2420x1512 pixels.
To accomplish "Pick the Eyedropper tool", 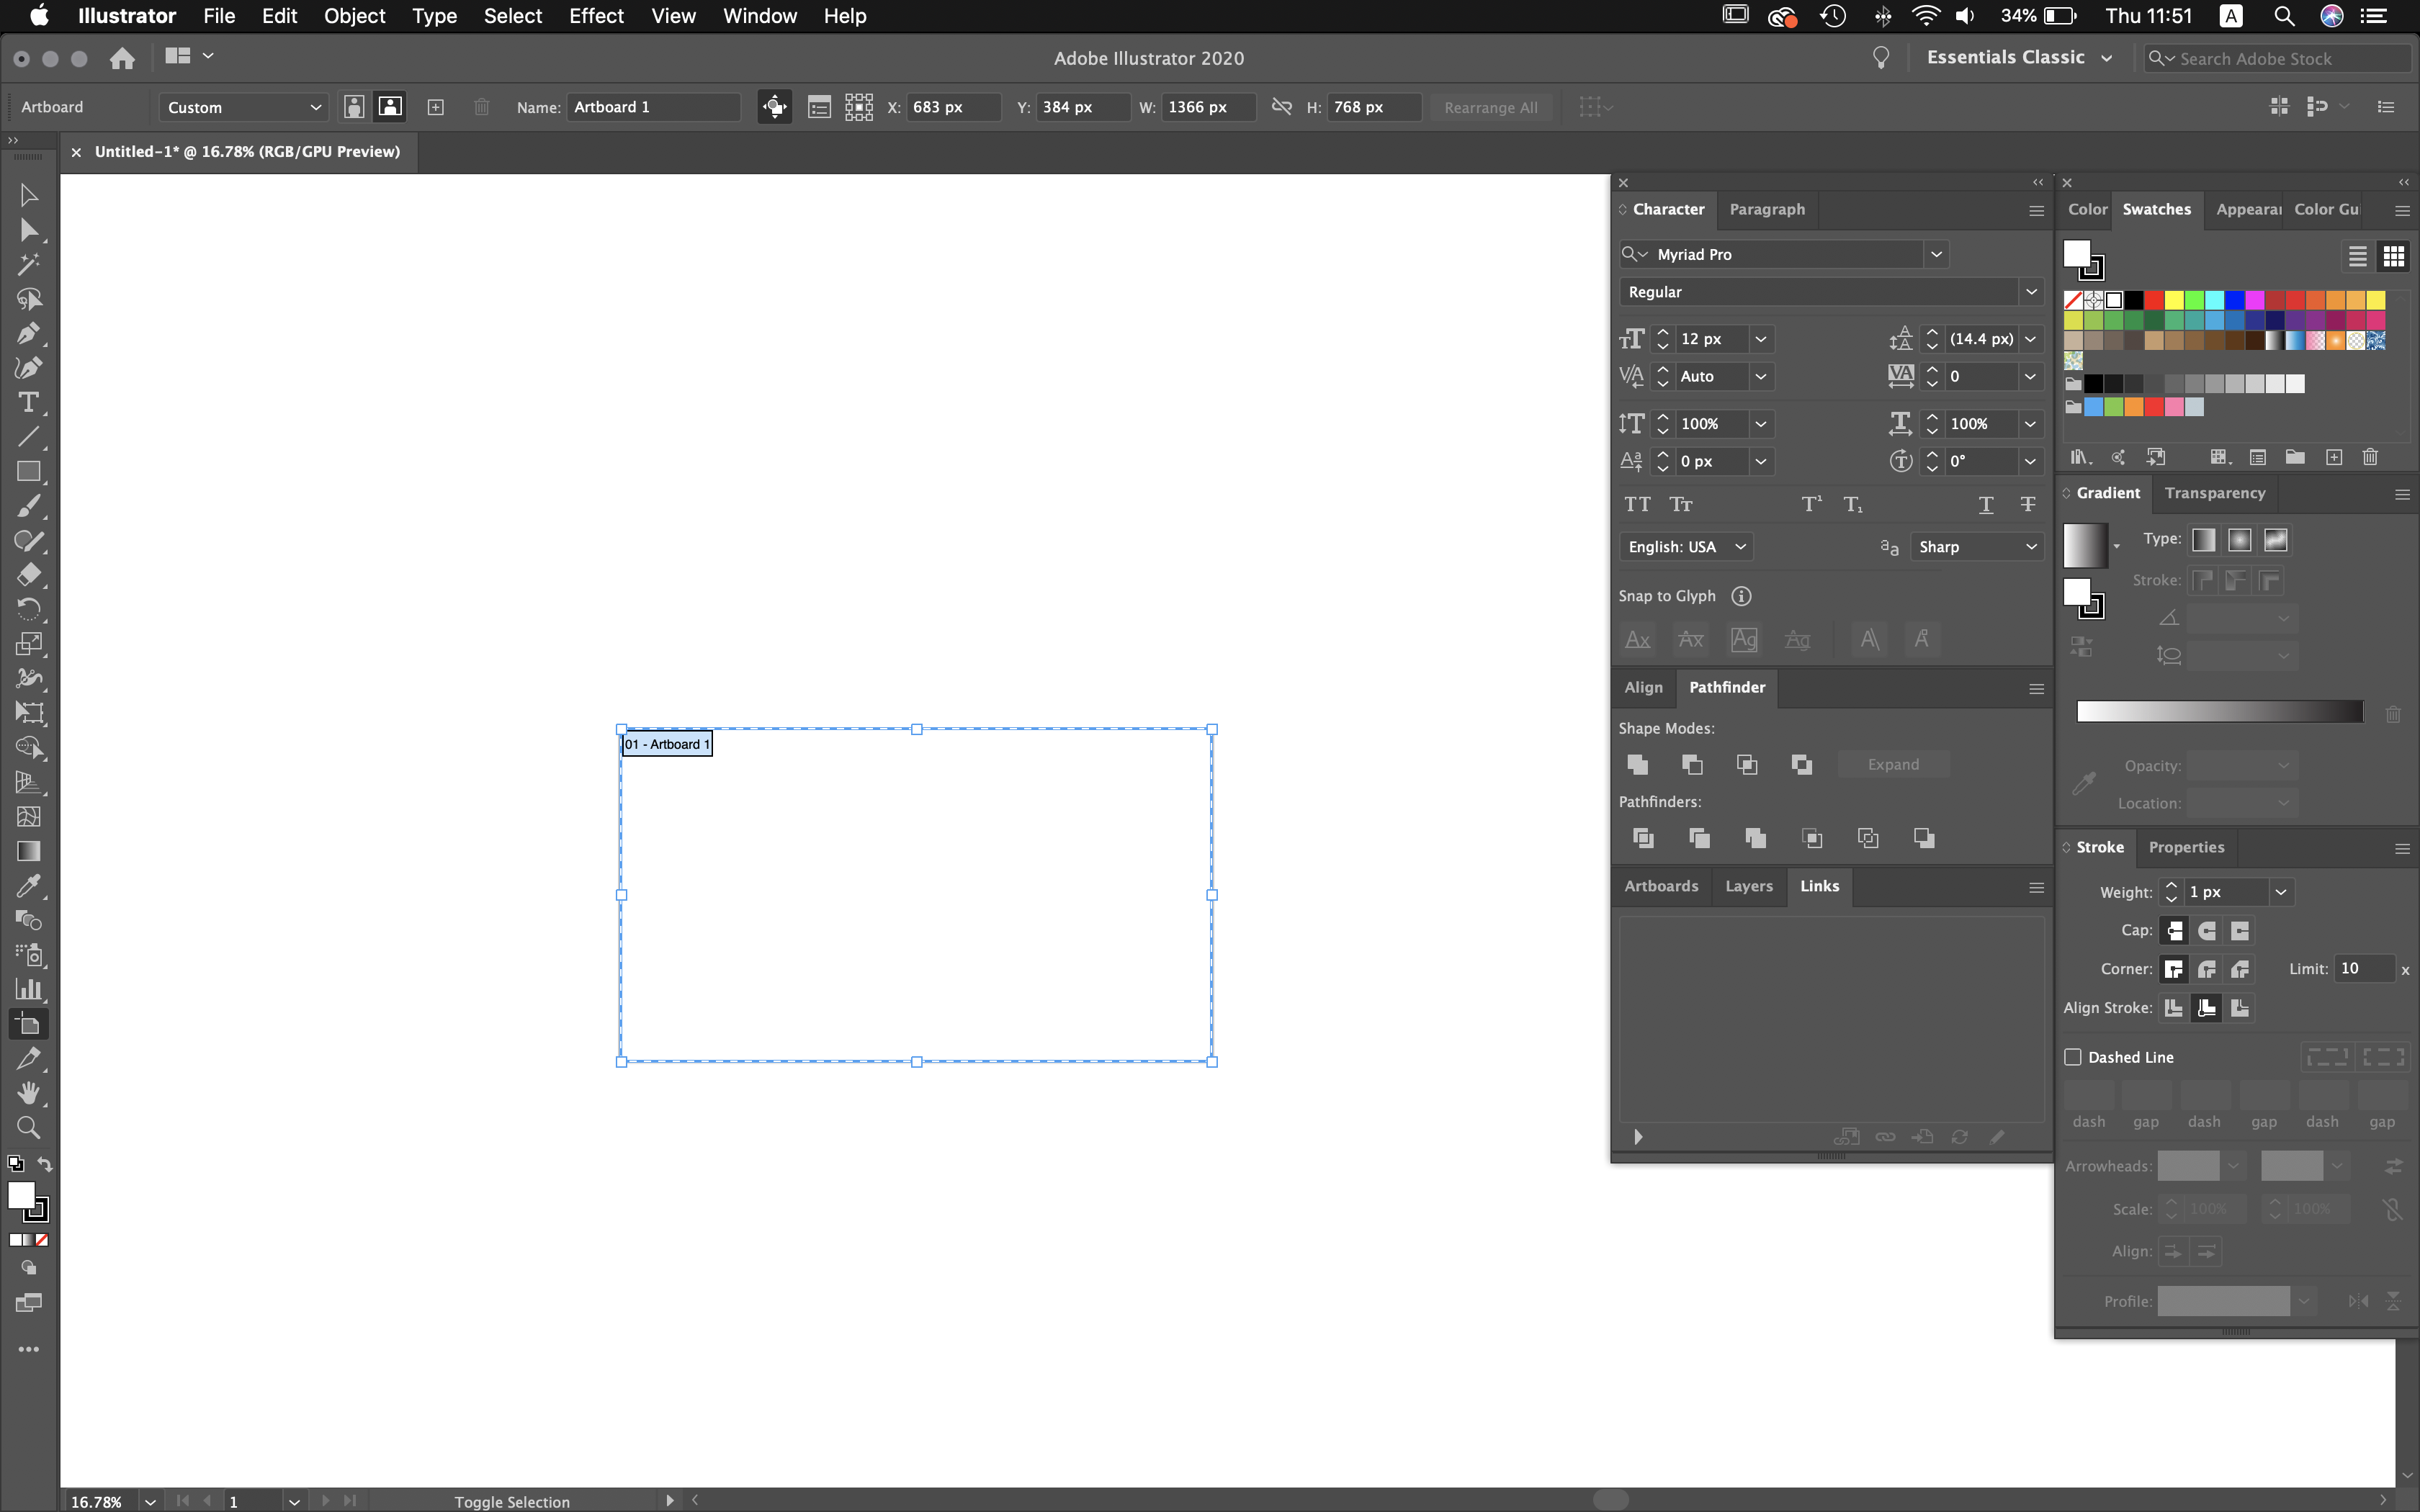I will 29,885.
